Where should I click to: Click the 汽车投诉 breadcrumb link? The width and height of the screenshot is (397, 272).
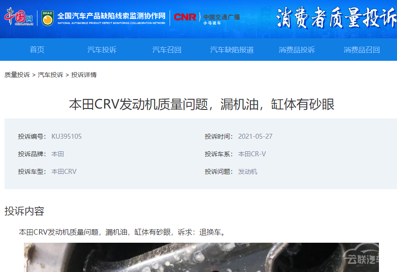51,75
